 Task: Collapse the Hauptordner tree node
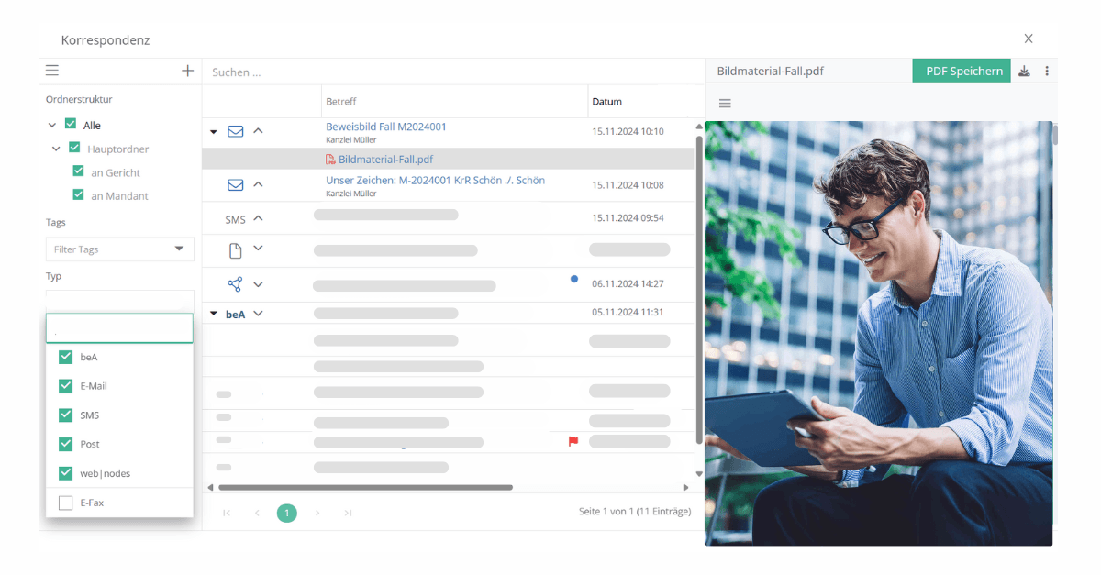(55, 148)
